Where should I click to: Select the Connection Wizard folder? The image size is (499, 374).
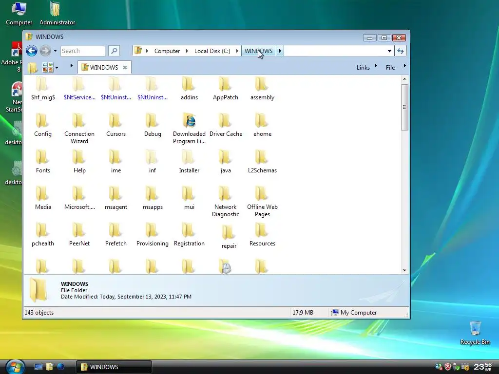pos(79,129)
